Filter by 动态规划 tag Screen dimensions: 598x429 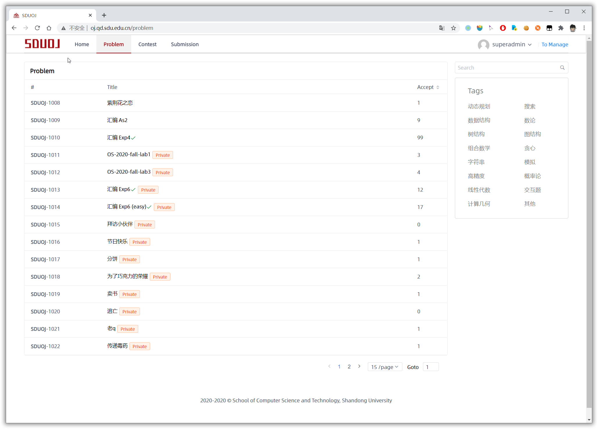pos(479,106)
